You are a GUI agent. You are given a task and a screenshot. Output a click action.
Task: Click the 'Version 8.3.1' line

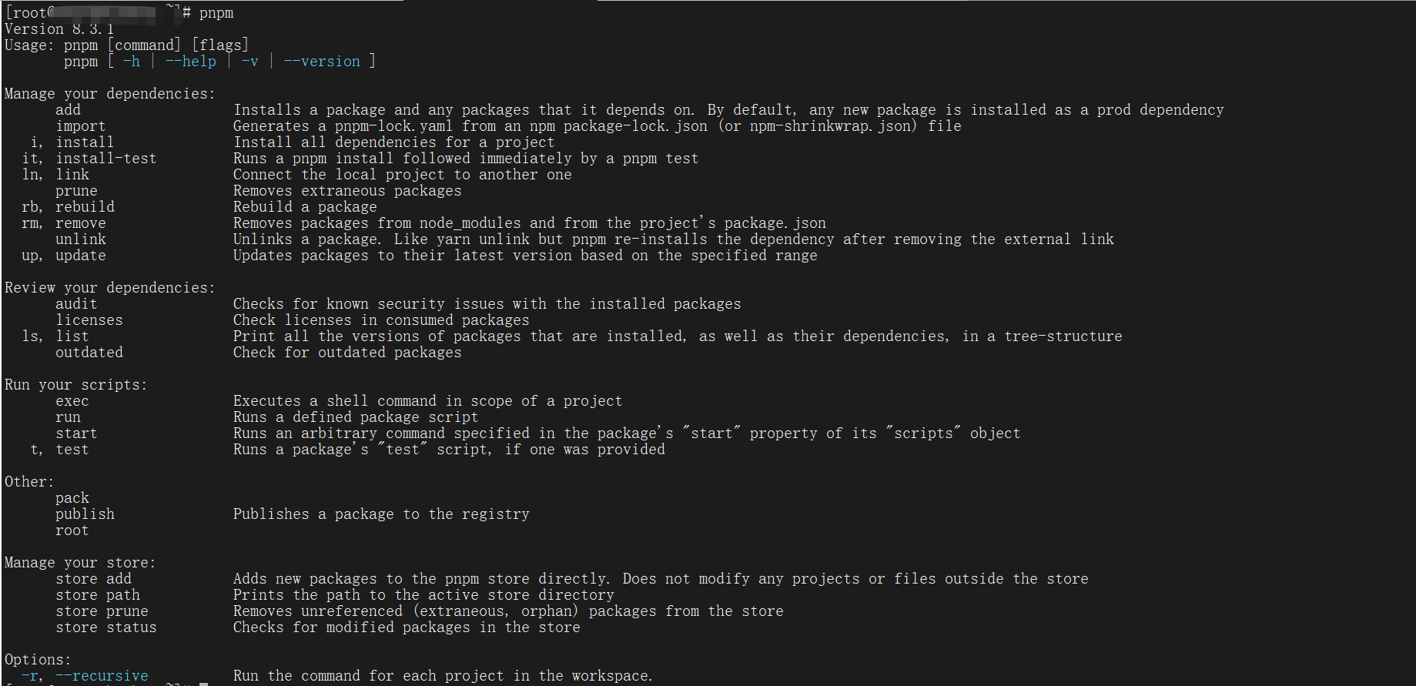tap(59, 29)
